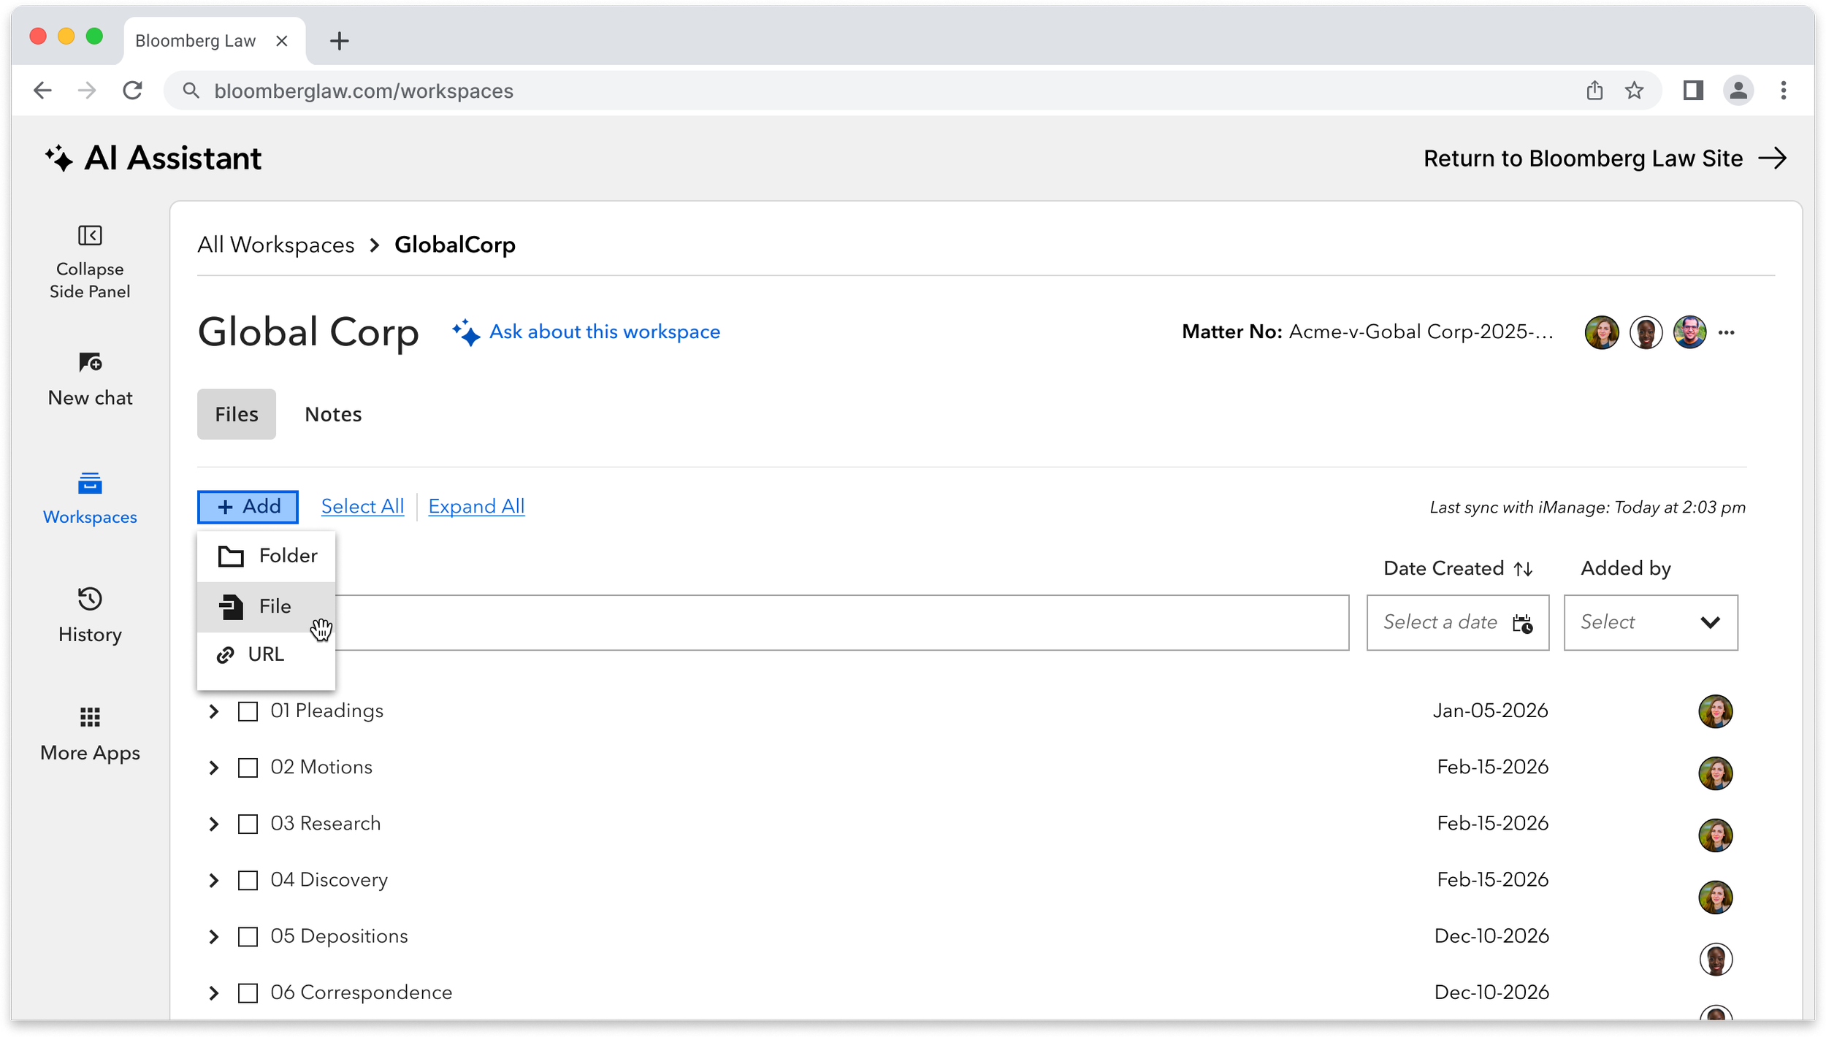Open the Added by Select dropdown
This screenshot has height=1037, width=1826.
[x=1650, y=622]
